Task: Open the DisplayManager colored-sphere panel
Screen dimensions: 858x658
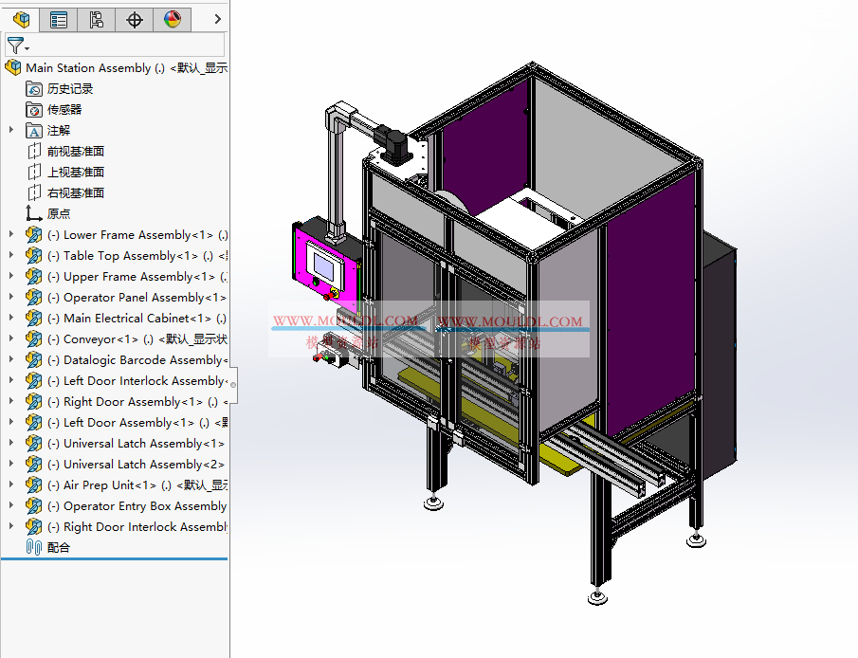Action: (x=172, y=19)
